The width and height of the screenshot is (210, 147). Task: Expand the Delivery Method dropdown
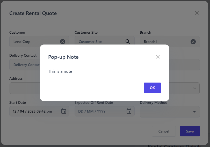click(x=194, y=112)
